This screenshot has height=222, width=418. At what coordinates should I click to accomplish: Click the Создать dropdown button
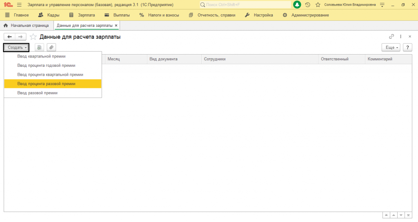click(16, 47)
